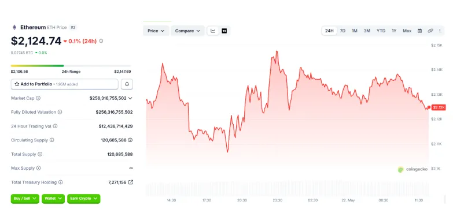
Task: Click the 0.02745 BTC value
Action: coord(22,53)
